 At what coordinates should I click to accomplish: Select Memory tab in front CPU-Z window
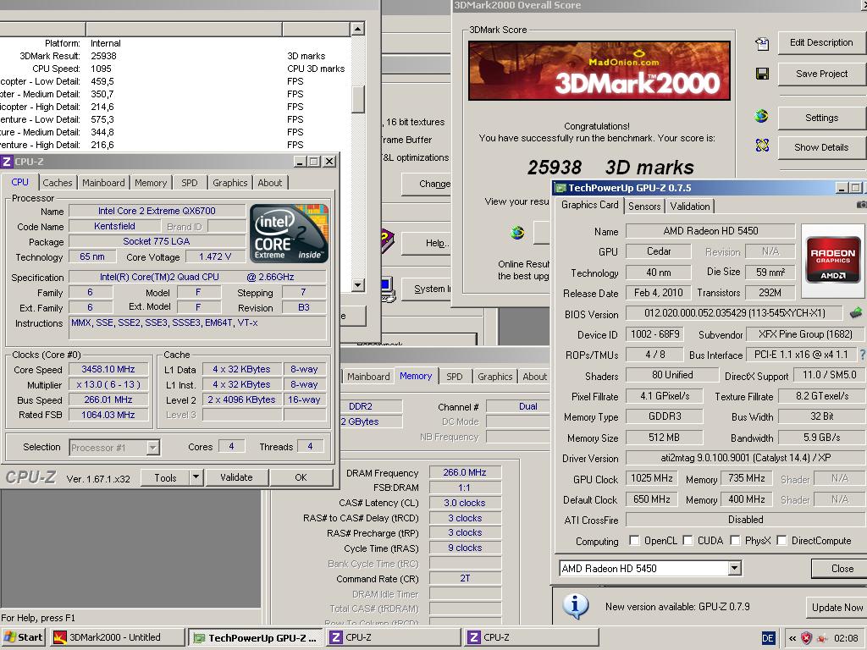pos(151,183)
